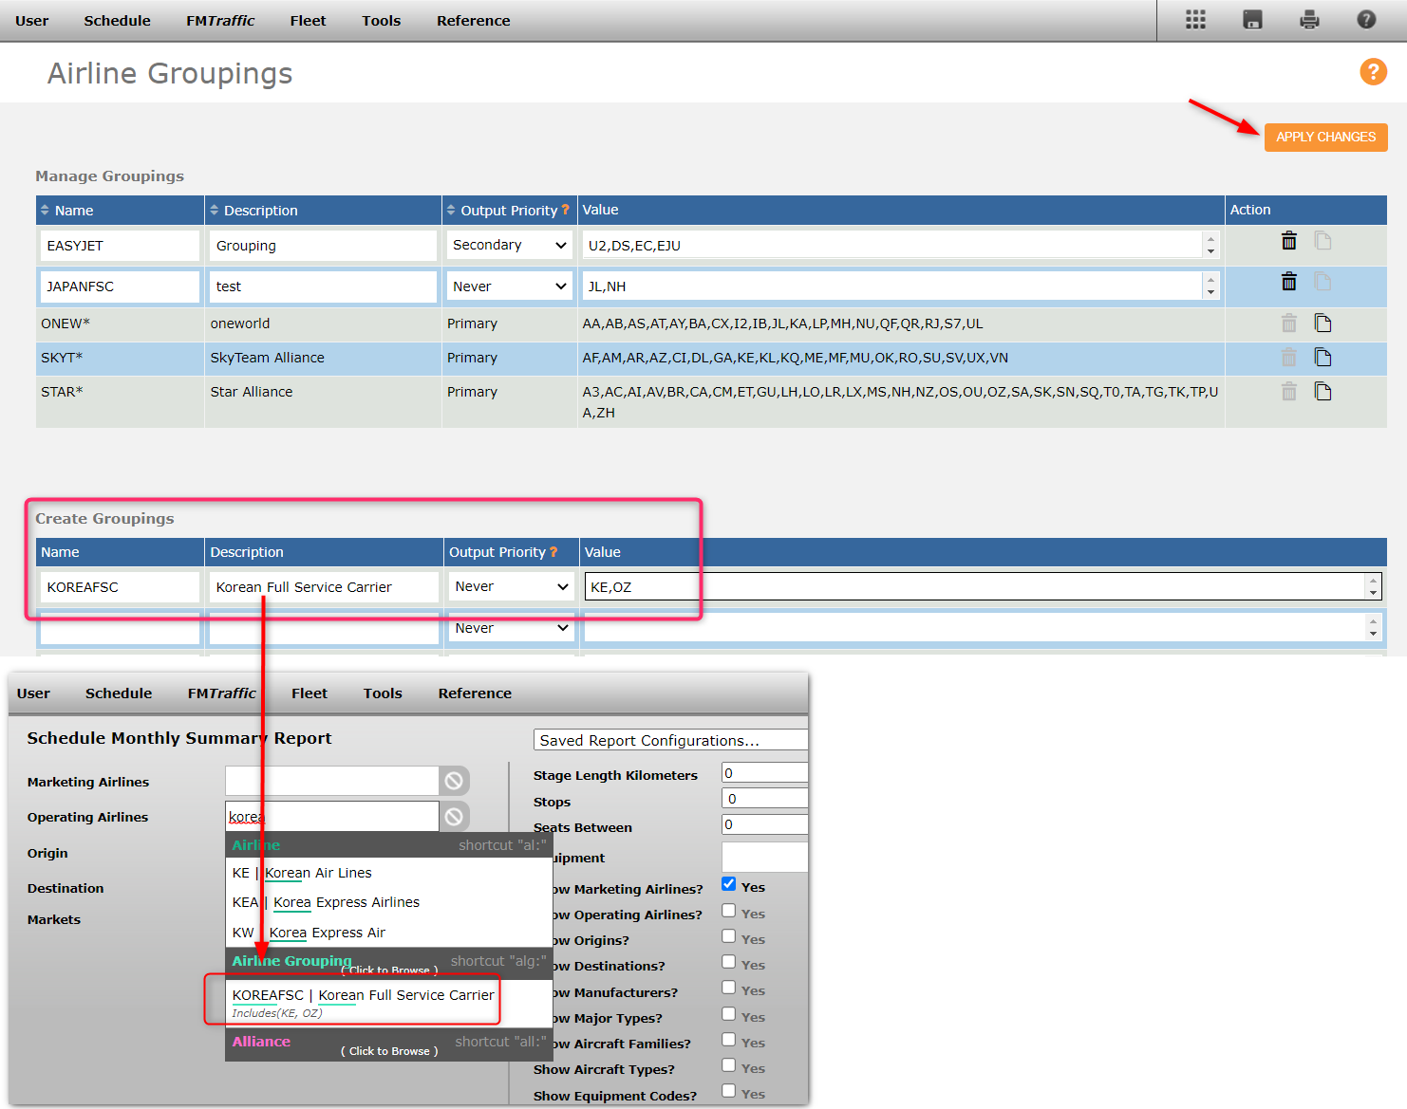Open the top-bar help icon
1407x1109 pixels.
1366,20
